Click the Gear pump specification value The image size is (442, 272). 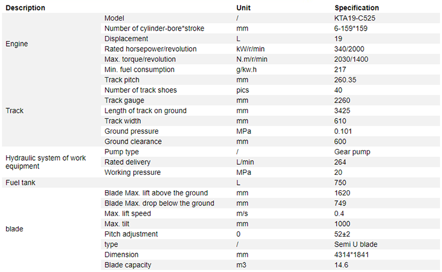click(x=352, y=152)
